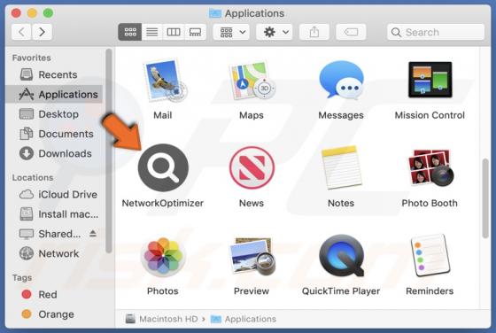Image resolution: width=496 pixels, height=333 pixels.
Task: Click the Photo Booth name label
Action: click(x=430, y=203)
